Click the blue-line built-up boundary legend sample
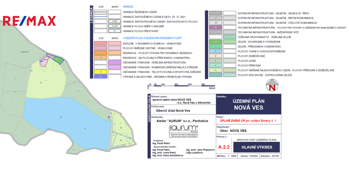This screenshot has width=349, height=180. click(101, 16)
